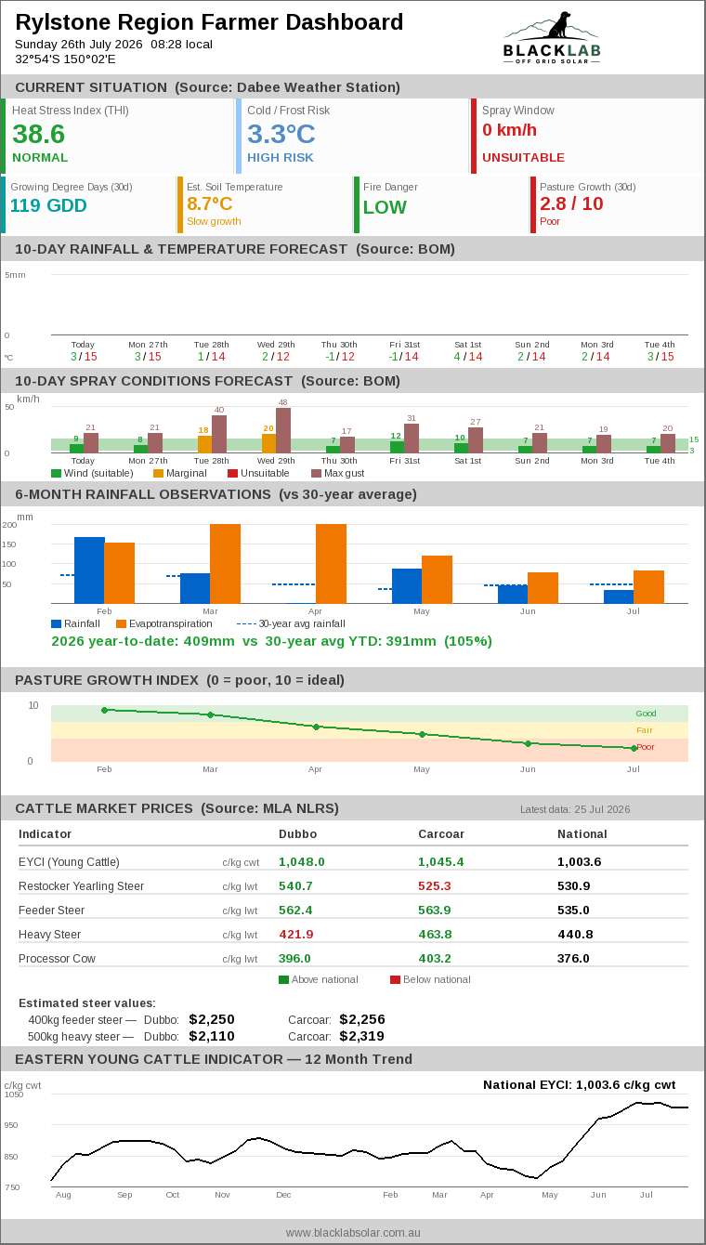Click the UNSUITABLE spray status
This screenshot has height=1245, width=706.
pyautogui.click(x=523, y=158)
